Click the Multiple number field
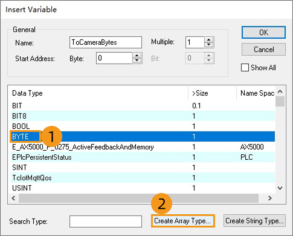This screenshot has width=293, height=236. [x=195, y=42]
